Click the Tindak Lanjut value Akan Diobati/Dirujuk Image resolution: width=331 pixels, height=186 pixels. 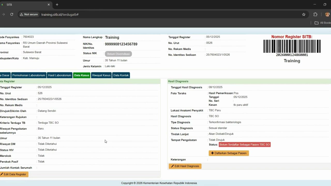click(221, 134)
